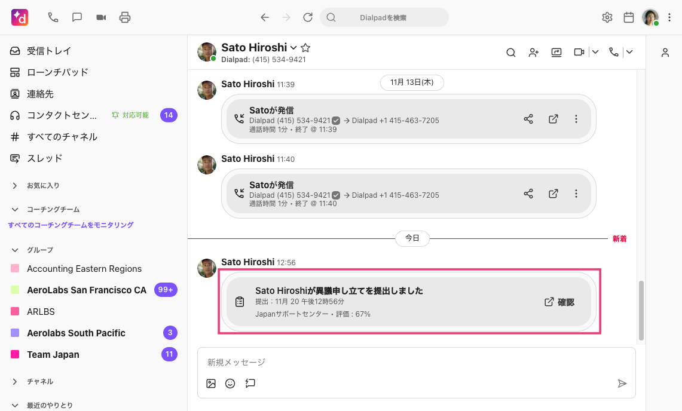Viewport: 682px width, 411px height.
Task: Open the 11:39 call in new window
Action: pos(553,119)
